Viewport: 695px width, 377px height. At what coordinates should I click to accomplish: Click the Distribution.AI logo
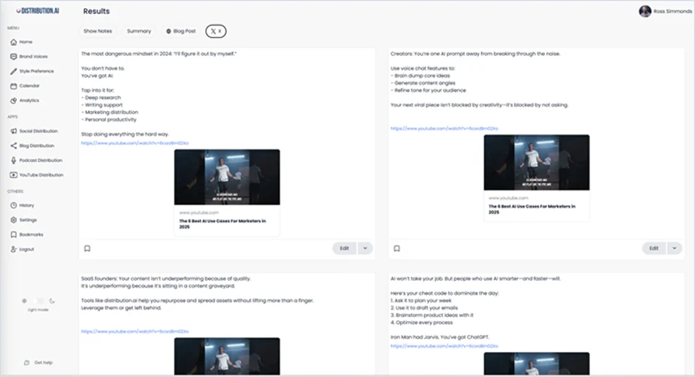tap(38, 10)
